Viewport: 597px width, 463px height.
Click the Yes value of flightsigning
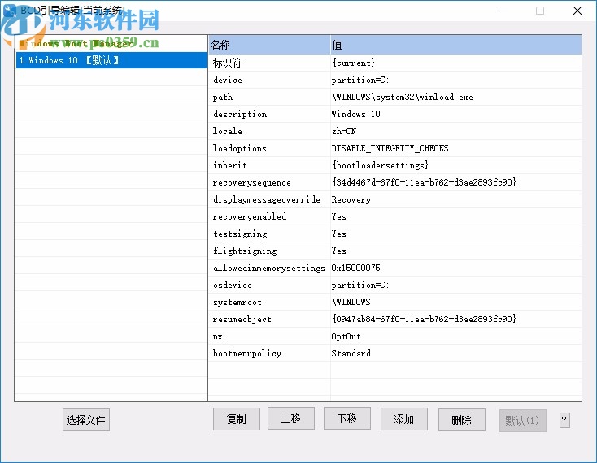[x=339, y=251]
